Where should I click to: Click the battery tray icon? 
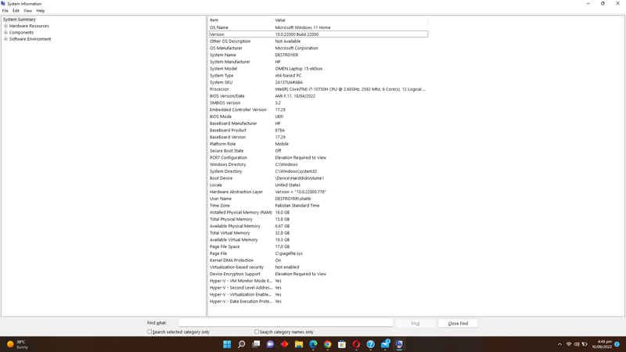click(x=585, y=344)
